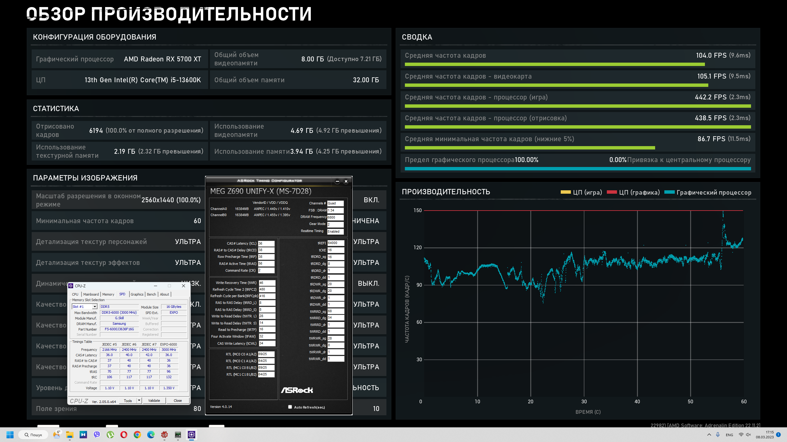Viewport: 787px width, 442px height.
Task: Switch to the Bench tab in CPU-Z
Action: [152, 294]
